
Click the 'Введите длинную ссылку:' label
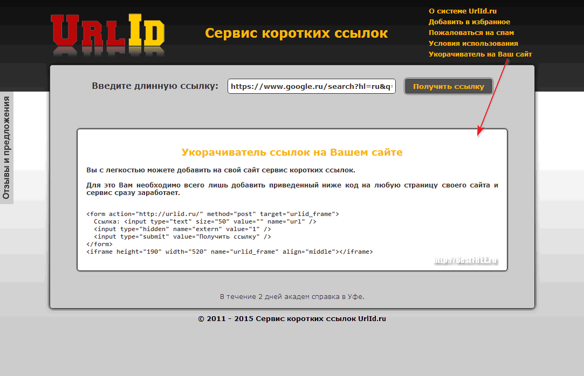click(155, 86)
